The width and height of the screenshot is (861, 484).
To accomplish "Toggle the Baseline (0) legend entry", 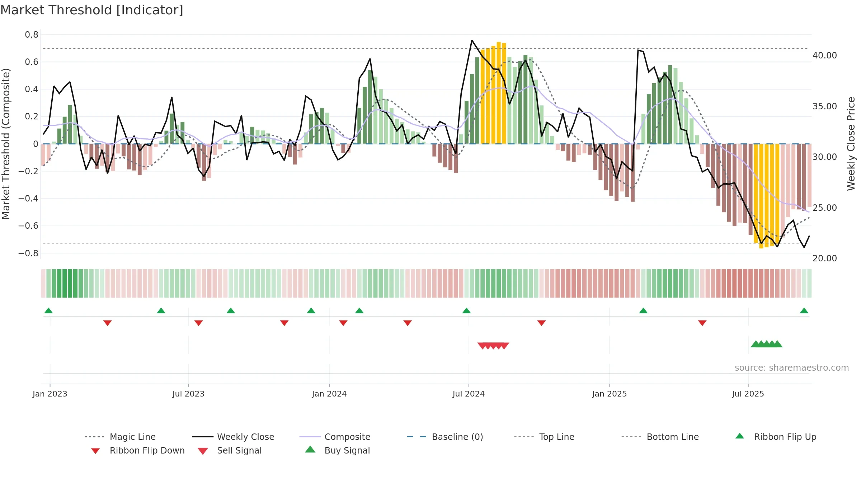I will point(445,437).
